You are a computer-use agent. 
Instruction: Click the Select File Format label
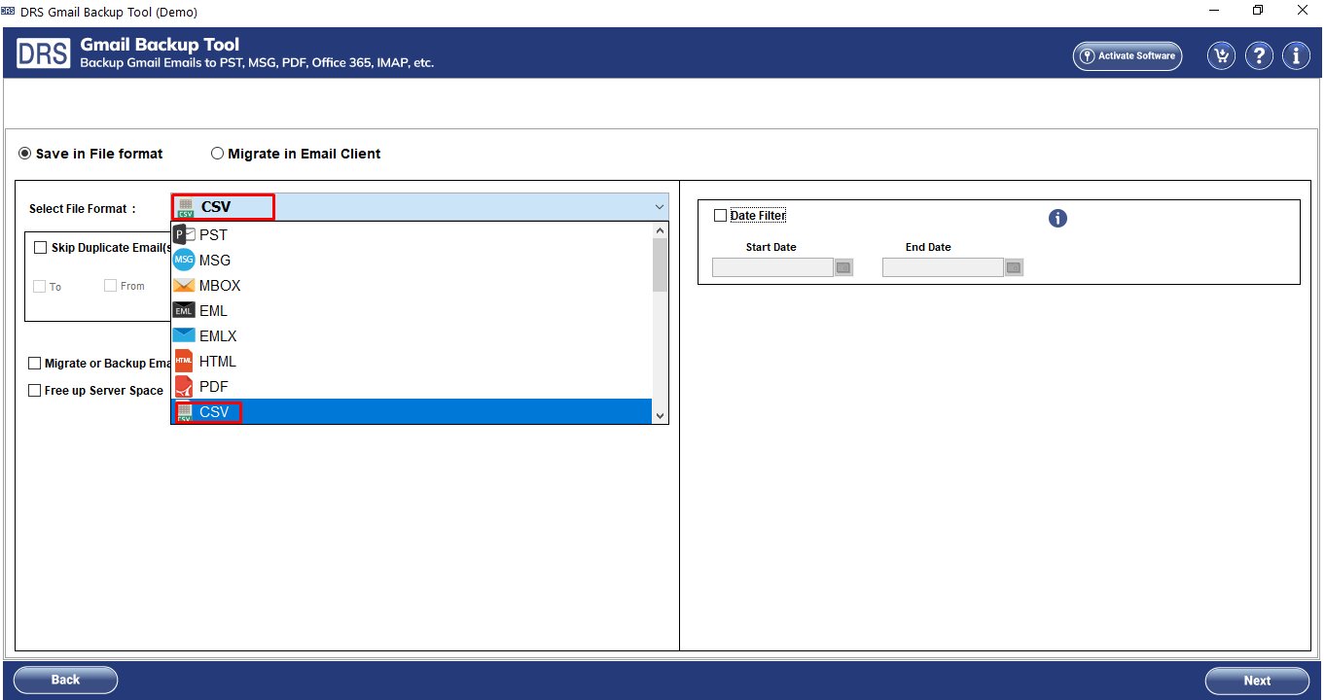pos(83,208)
